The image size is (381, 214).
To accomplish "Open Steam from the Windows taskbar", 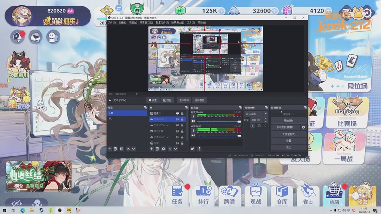I will pyautogui.click(x=41, y=210).
